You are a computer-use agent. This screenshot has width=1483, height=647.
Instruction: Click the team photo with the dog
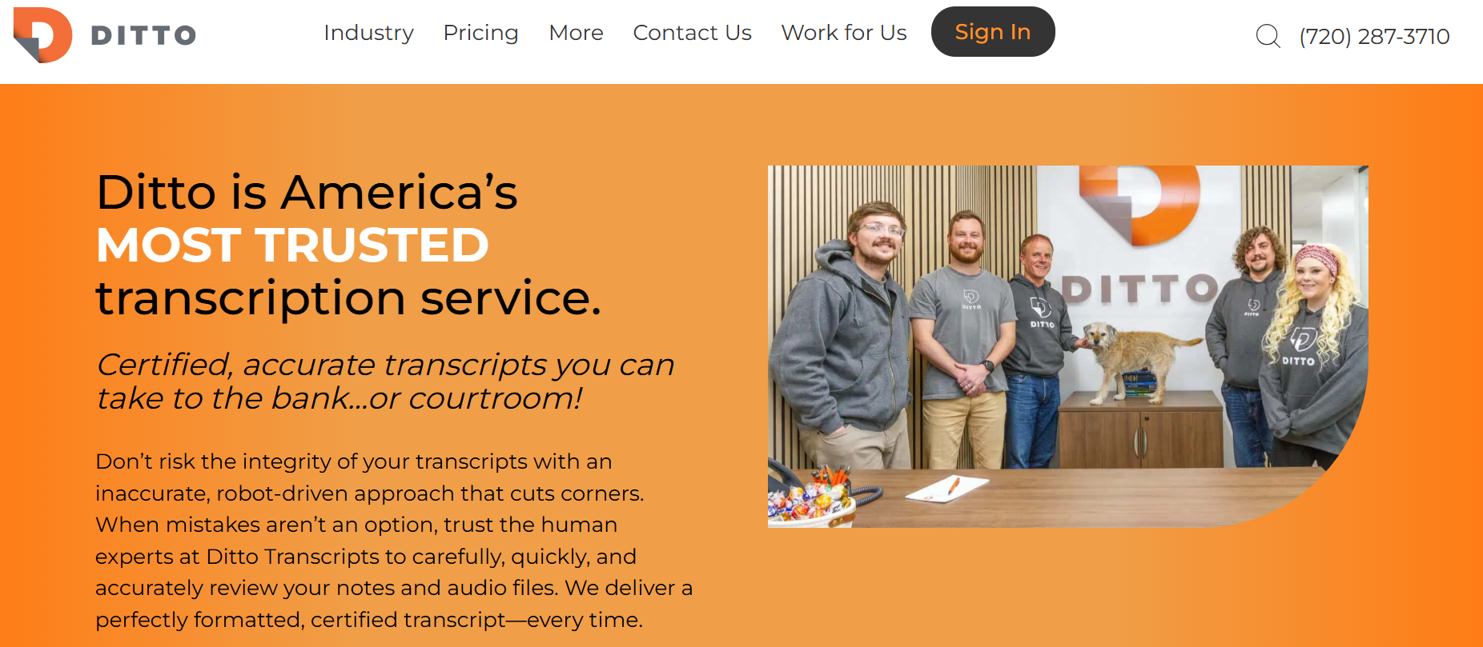point(1067,346)
